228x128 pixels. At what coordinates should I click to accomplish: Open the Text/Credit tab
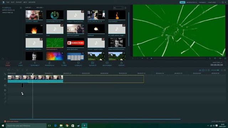35,64
